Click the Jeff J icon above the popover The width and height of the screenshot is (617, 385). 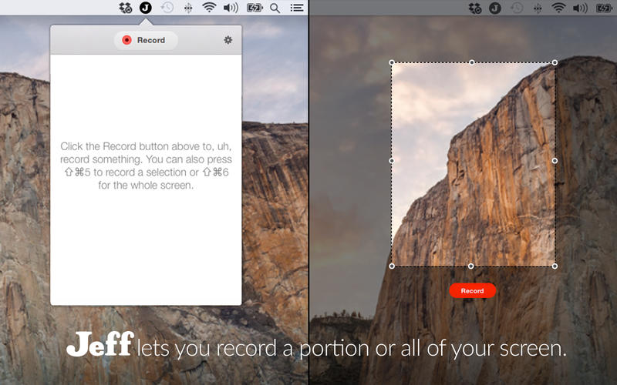pos(146,8)
